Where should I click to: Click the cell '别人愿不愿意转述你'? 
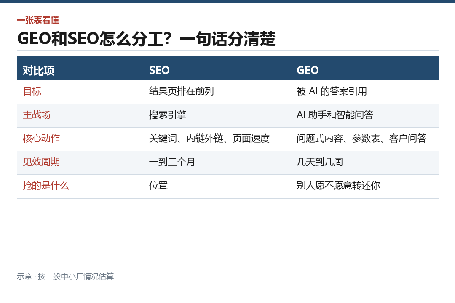tap(338, 185)
